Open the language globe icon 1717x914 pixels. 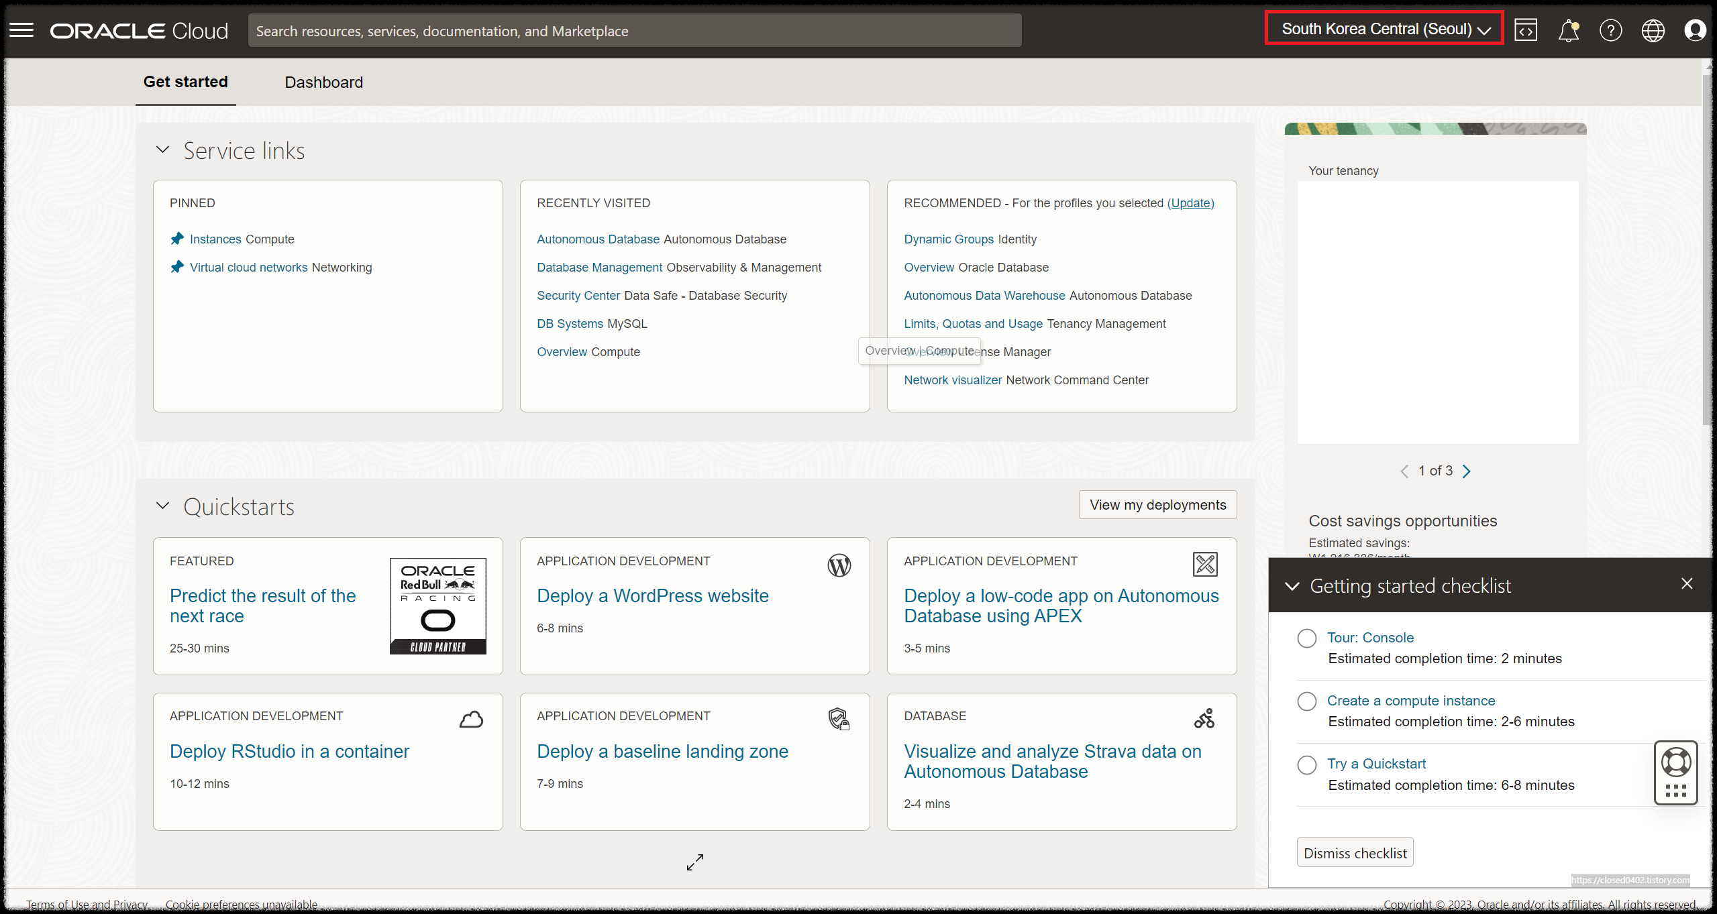pyautogui.click(x=1653, y=30)
